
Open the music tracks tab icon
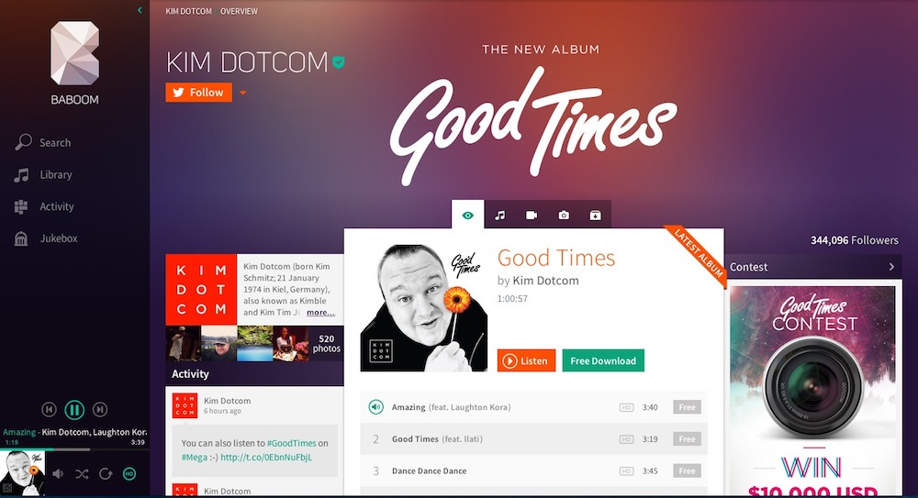[x=499, y=216]
